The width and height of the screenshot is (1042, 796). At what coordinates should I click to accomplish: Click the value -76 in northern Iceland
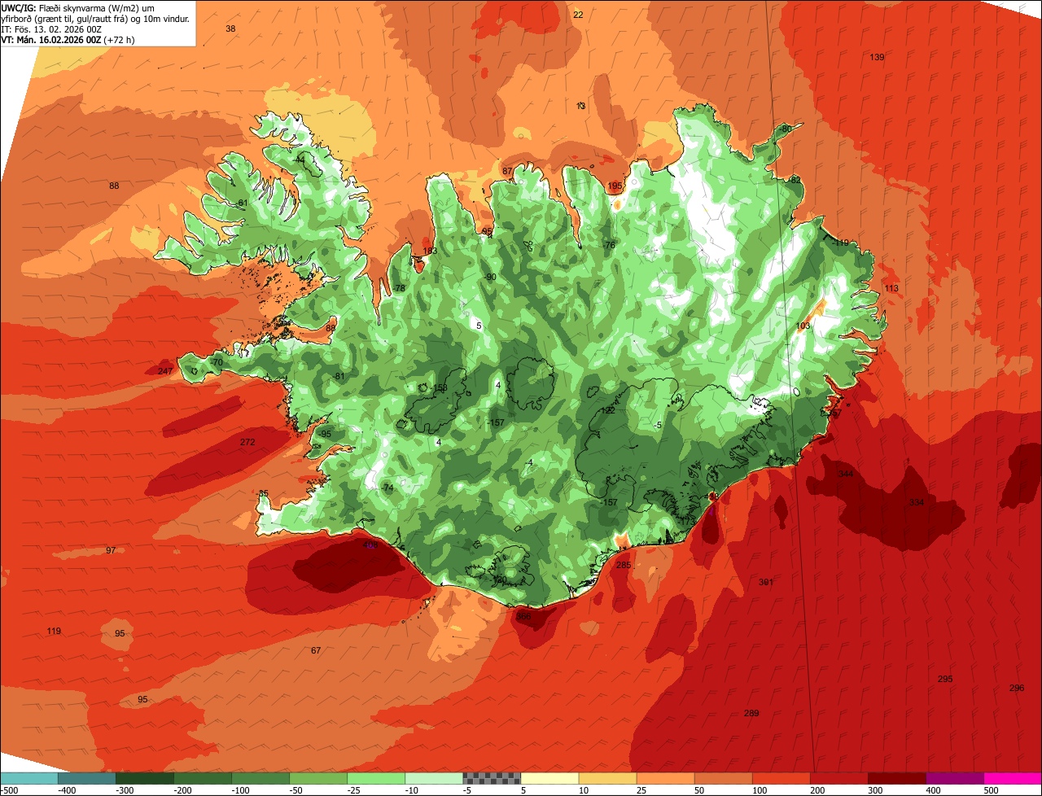(609, 245)
